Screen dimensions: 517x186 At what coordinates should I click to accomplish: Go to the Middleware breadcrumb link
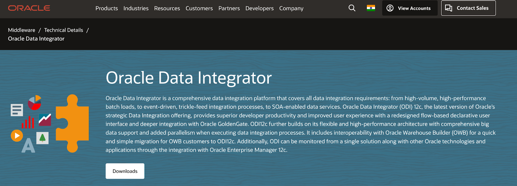(x=22, y=30)
